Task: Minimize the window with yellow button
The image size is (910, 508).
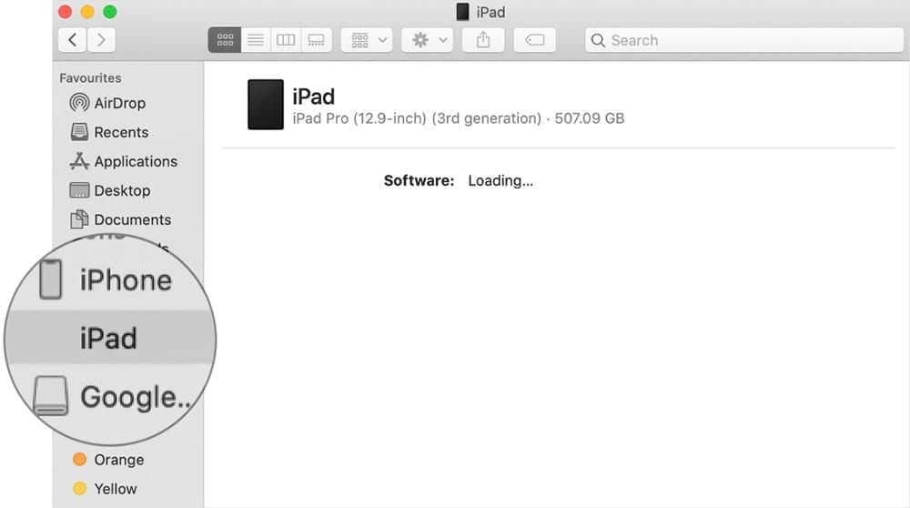Action: click(x=87, y=12)
